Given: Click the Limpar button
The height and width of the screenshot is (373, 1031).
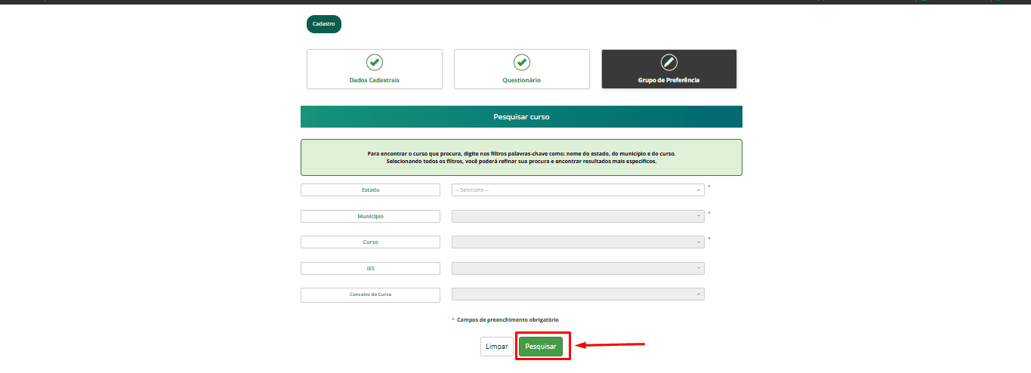Looking at the screenshot, I should [496, 347].
